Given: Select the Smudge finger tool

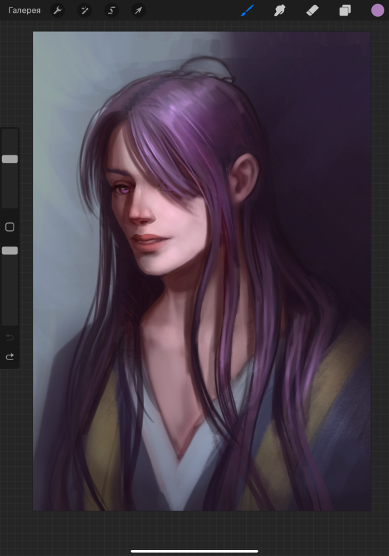Looking at the screenshot, I should [x=279, y=11].
